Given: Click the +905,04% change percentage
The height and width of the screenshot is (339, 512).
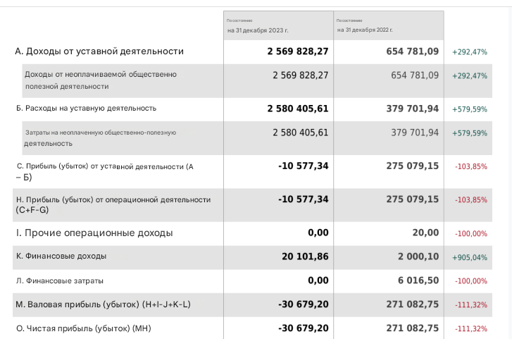Looking at the screenshot, I should click(x=469, y=257).
